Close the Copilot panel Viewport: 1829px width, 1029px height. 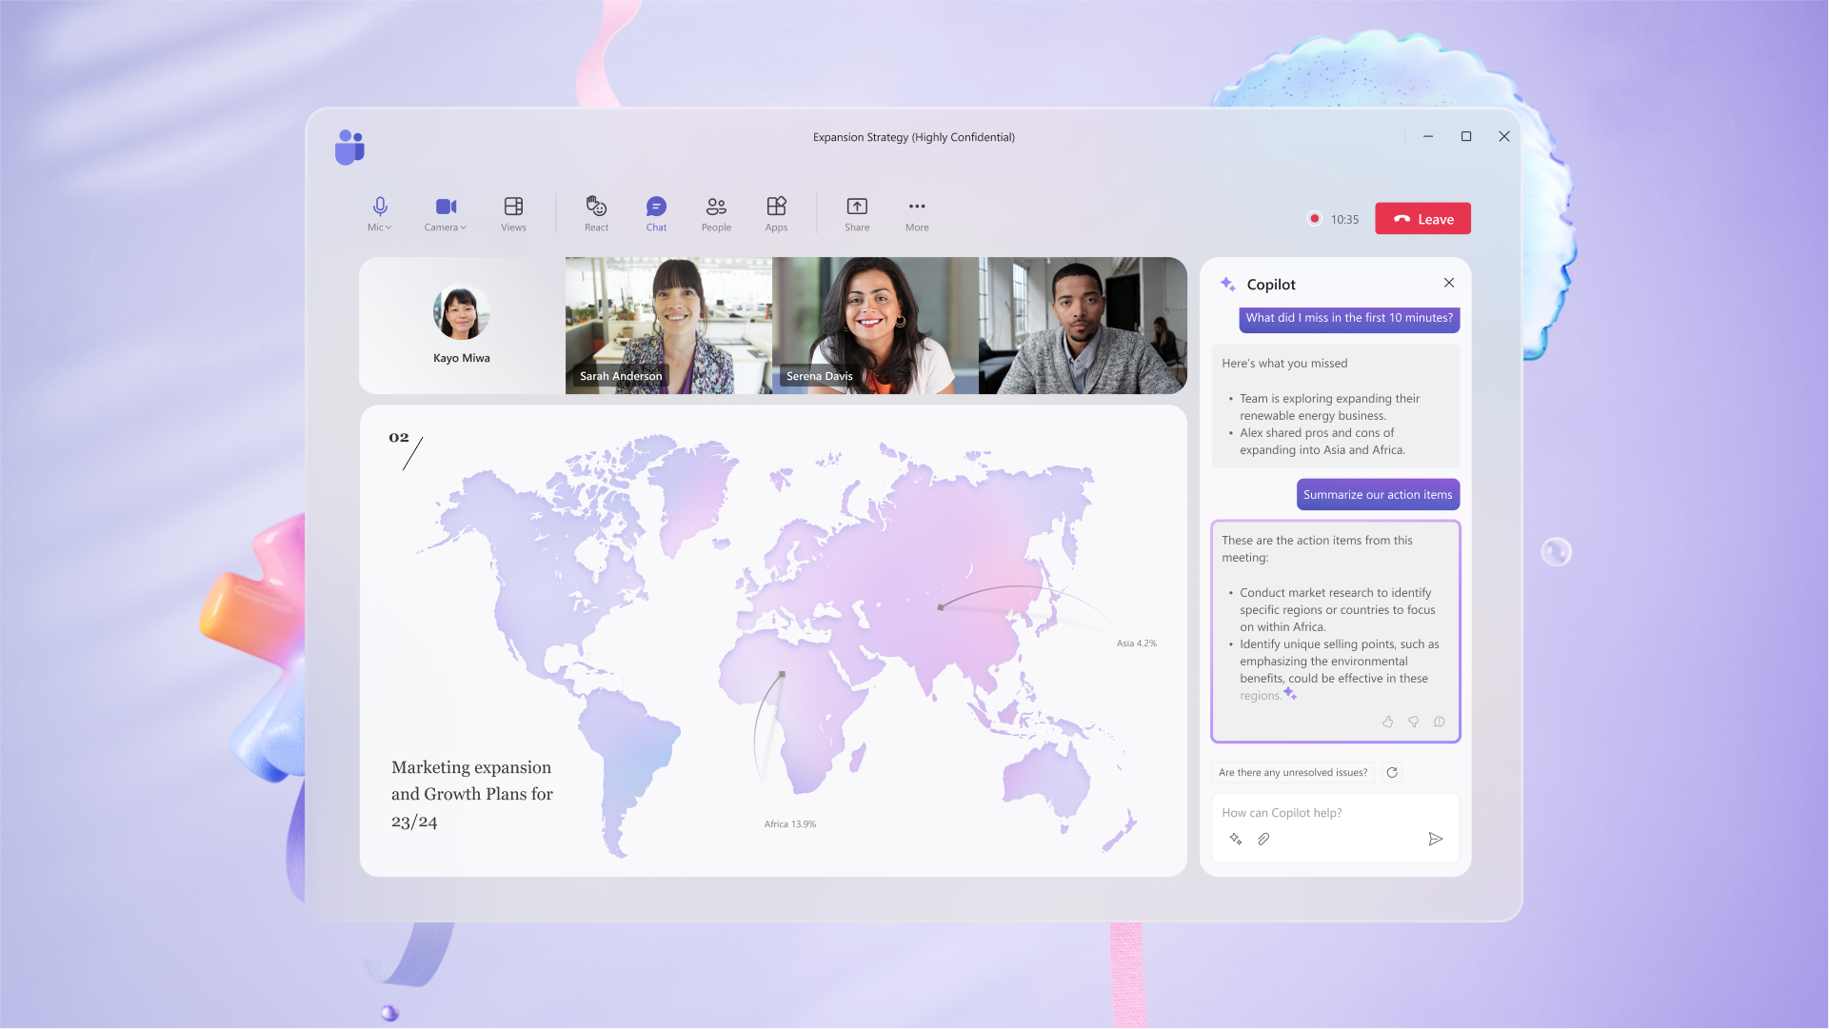pos(1448,283)
